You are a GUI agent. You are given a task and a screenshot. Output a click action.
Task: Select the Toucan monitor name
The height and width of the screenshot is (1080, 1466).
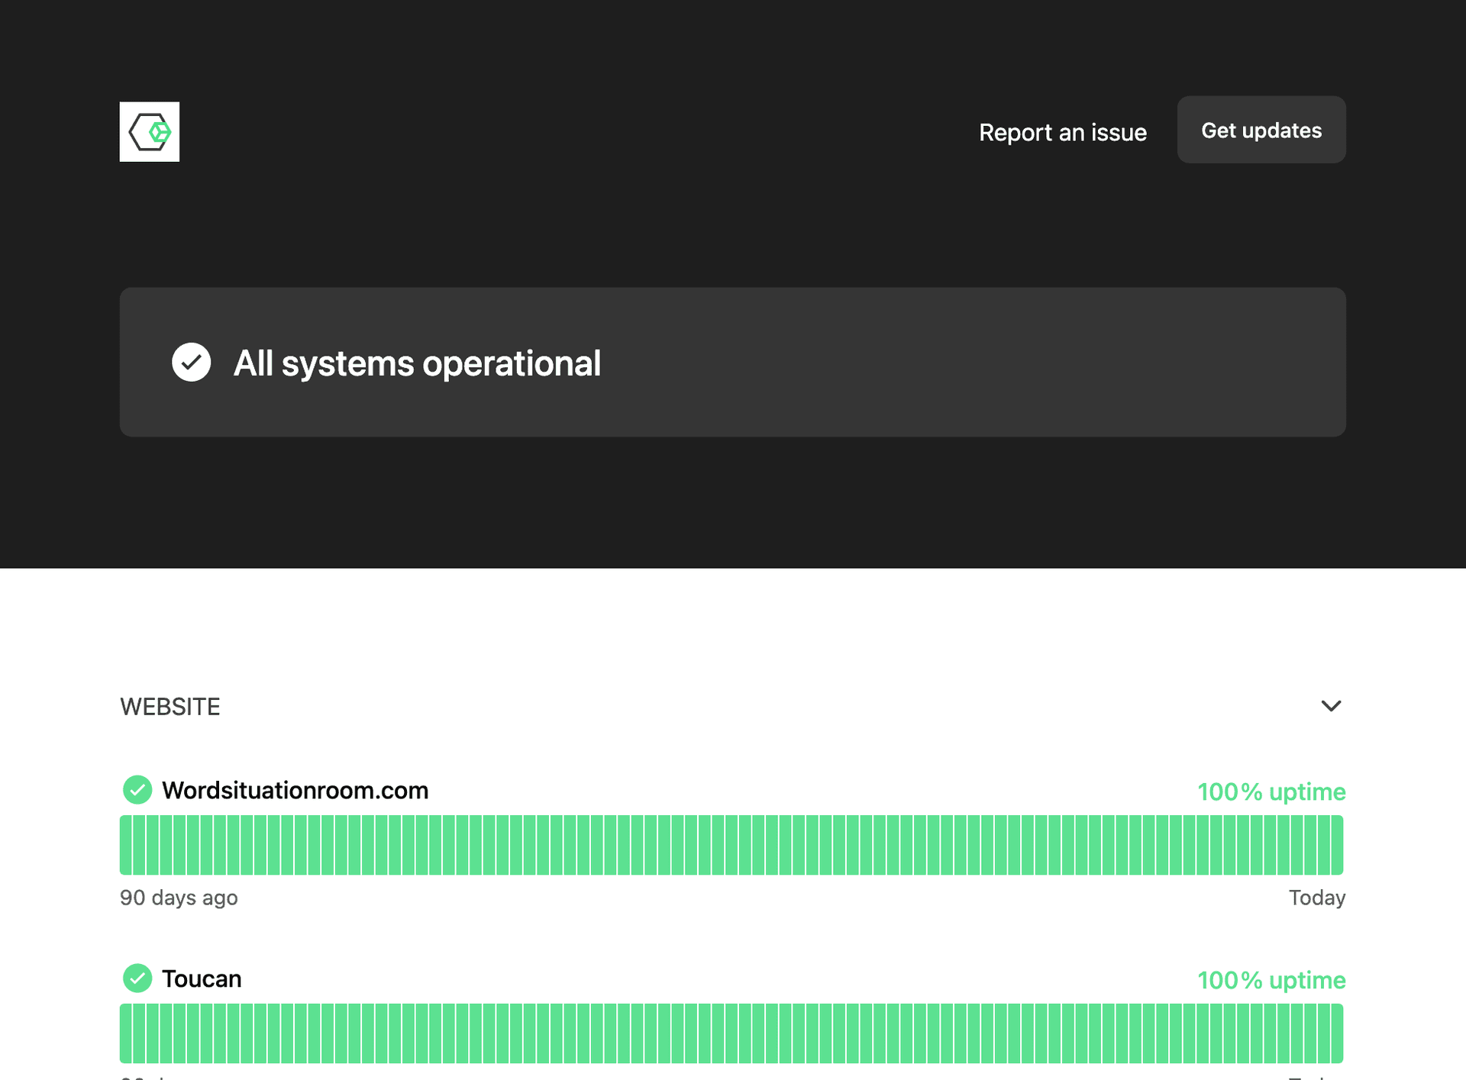tap(202, 979)
